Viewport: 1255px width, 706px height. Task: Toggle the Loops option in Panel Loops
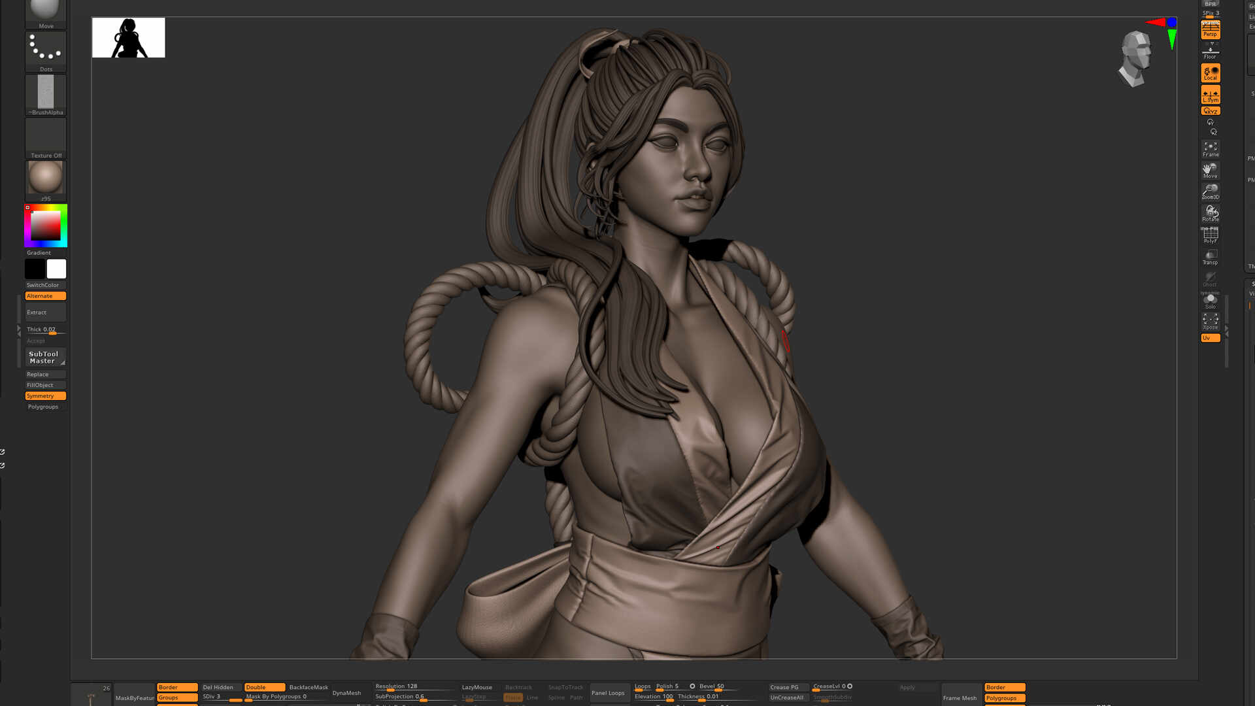[x=643, y=686]
